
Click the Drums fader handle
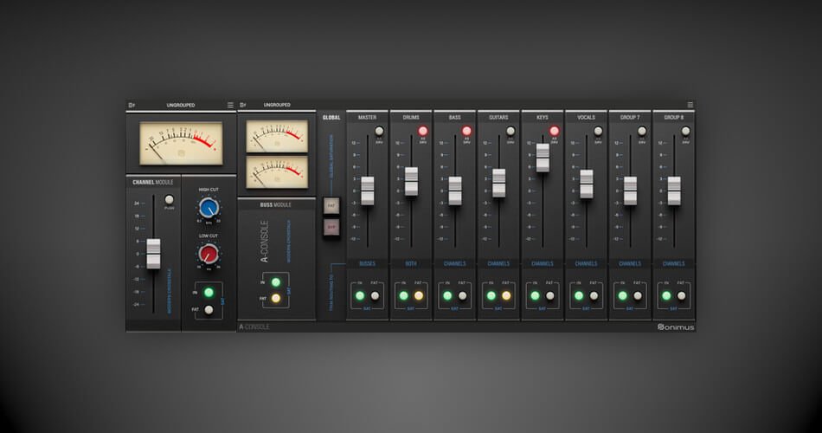point(412,182)
